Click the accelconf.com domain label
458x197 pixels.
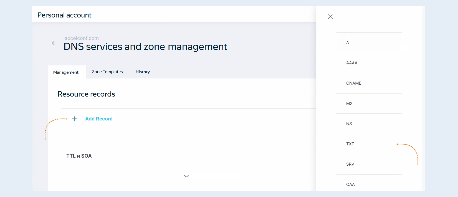82,38
